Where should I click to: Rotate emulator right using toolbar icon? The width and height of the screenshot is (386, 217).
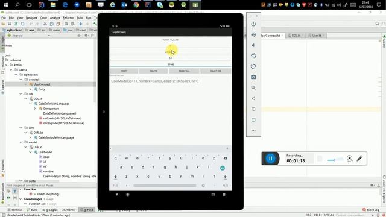(253, 66)
